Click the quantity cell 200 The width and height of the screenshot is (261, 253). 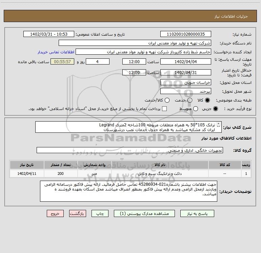(x=61, y=174)
